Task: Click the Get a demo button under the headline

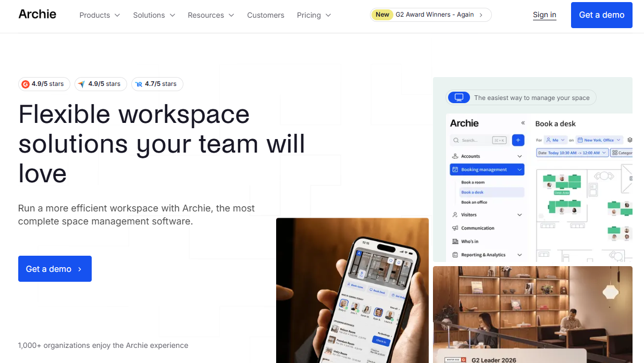Action: [55, 269]
